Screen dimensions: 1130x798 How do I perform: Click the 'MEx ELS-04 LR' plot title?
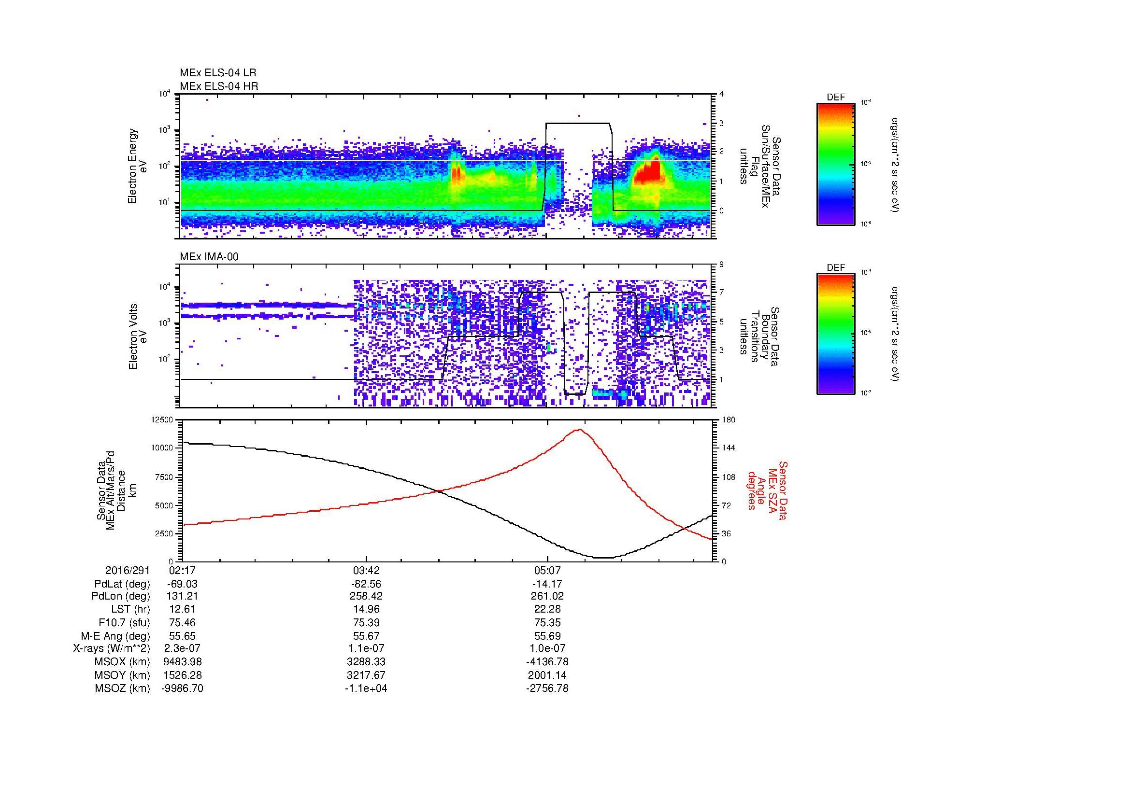tap(218, 73)
